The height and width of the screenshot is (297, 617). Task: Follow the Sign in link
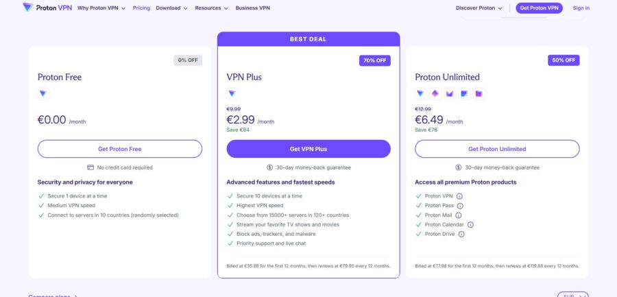point(581,8)
